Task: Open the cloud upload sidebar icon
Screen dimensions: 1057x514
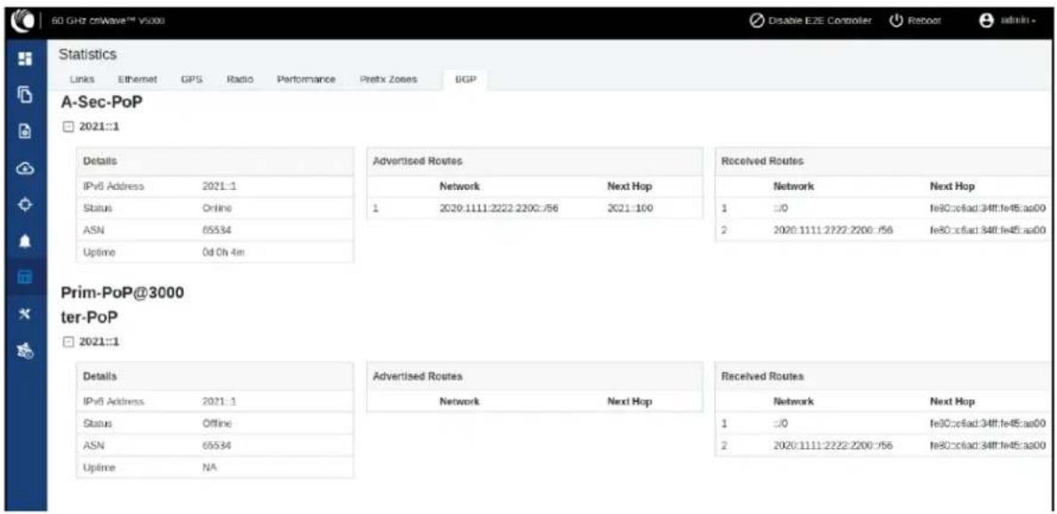Action: pyautogui.click(x=23, y=169)
